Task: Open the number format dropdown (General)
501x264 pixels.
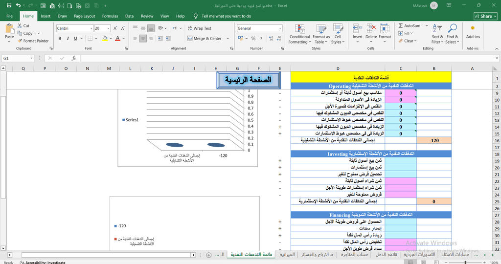Action: 280,28
